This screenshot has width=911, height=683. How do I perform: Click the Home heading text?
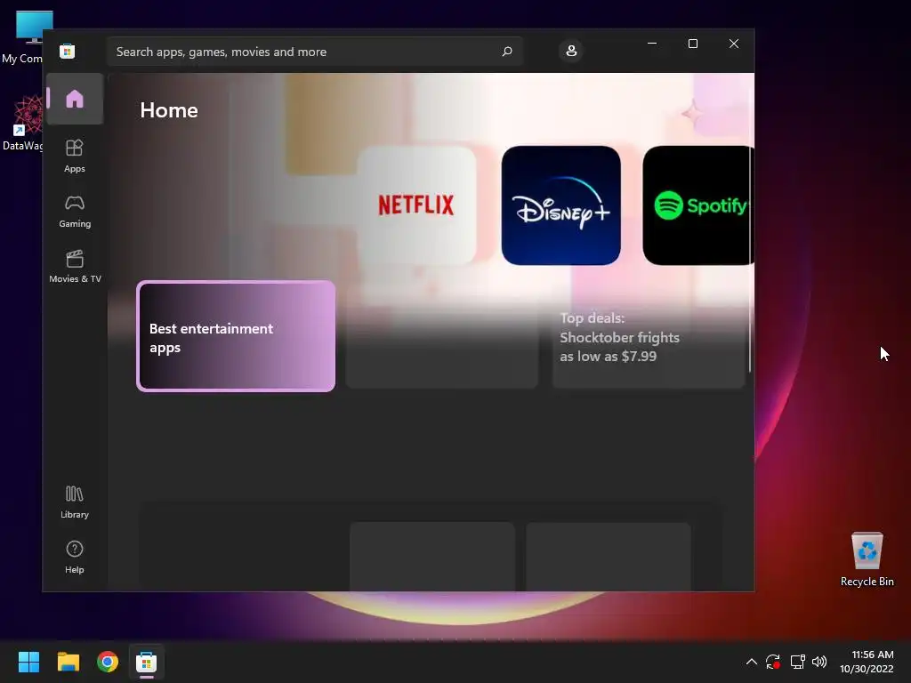169,110
